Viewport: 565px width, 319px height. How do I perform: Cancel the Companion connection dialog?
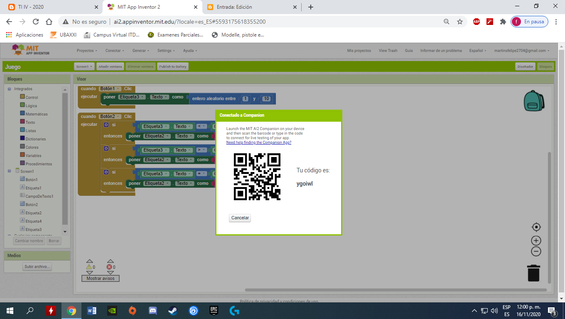tap(240, 218)
